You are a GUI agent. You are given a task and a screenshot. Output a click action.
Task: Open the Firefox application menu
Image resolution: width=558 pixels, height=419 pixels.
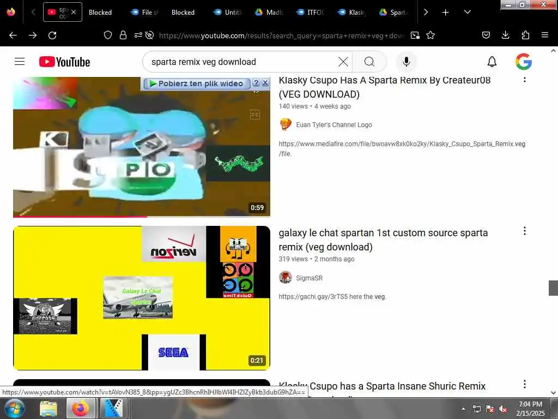click(545, 35)
